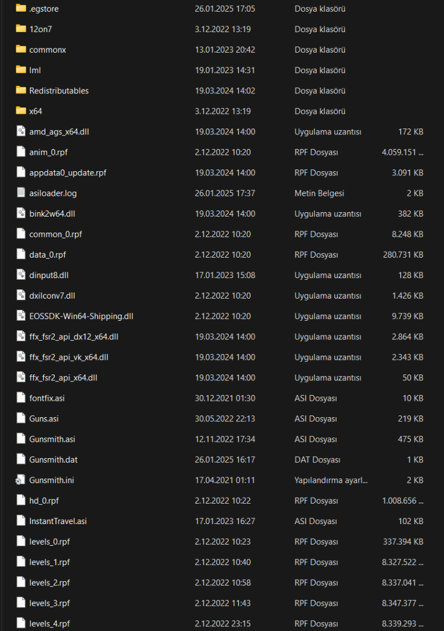Click the ffx_fsr2_api_vk_x64.dll file name
This screenshot has width=444, height=631.
(68, 357)
